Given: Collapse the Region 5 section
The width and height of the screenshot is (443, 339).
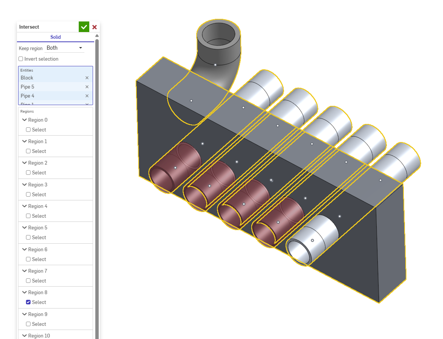Looking at the screenshot, I should tap(24, 228).
